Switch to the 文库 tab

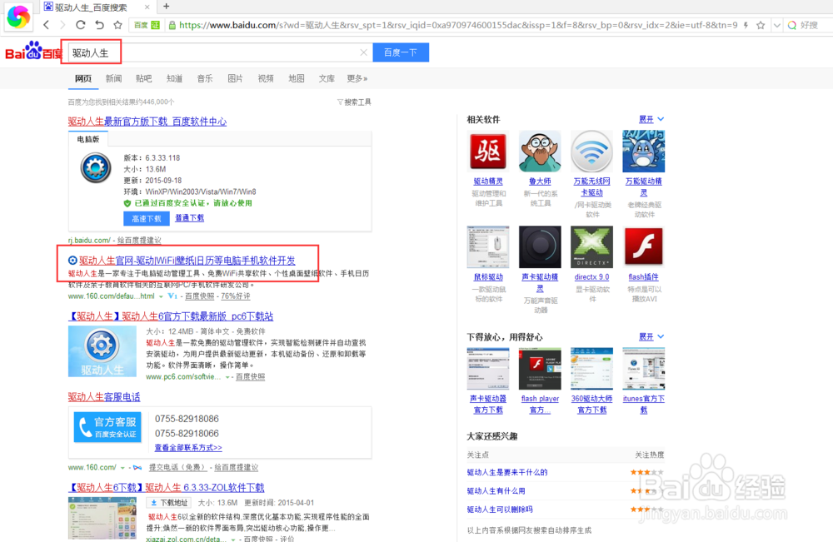click(327, 78)
